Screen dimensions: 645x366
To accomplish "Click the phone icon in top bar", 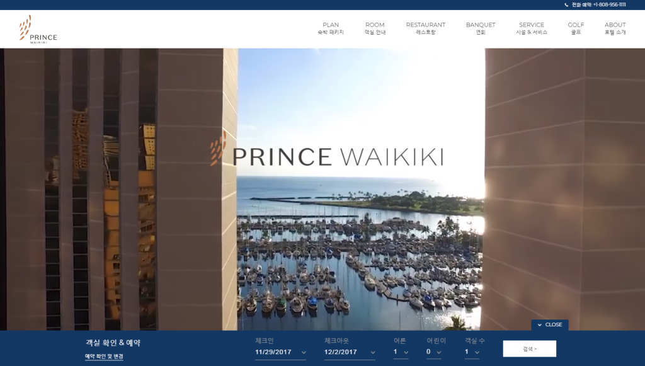I will [x=566, y=5].
